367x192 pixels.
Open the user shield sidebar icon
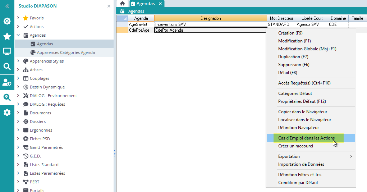[7, 82]
